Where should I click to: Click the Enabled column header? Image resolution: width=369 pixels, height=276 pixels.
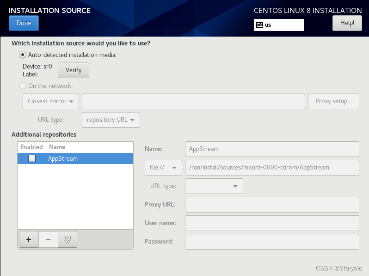pos(31,147)
